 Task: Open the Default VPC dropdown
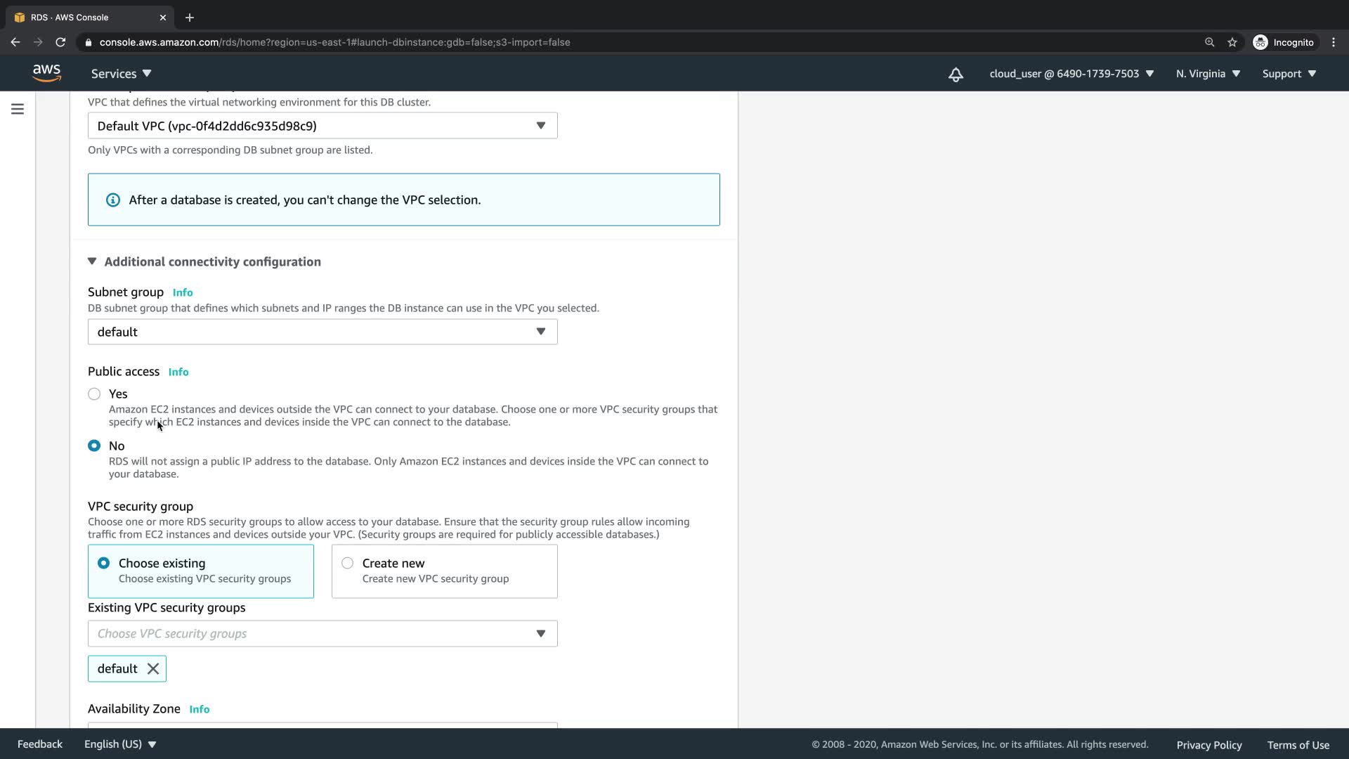pyautogui.click(x=322, y=126)
